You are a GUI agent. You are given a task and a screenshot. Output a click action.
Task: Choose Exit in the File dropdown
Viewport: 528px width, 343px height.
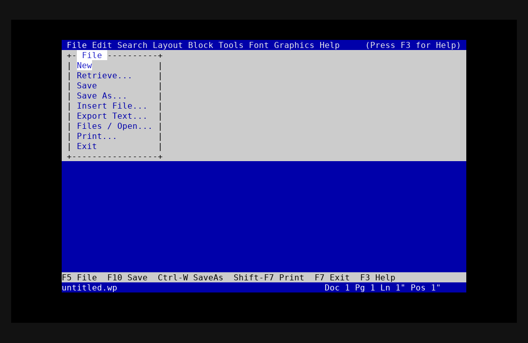coord(87,146)
